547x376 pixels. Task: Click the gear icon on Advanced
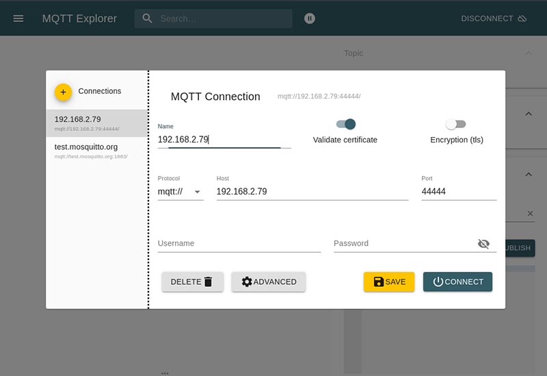pos(247,281)
